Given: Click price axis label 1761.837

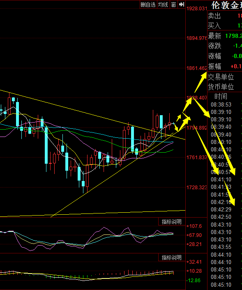Looking at the screenshot, I should pyautogui.click(x=197, y=158).
